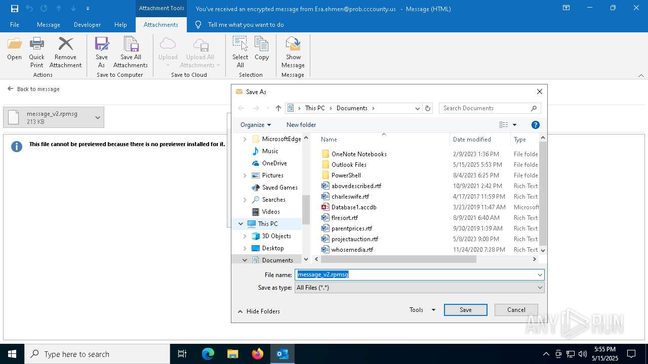Open the Save as type dropdown
Viewport: 648px width, 364px height.
click(419, 287)
